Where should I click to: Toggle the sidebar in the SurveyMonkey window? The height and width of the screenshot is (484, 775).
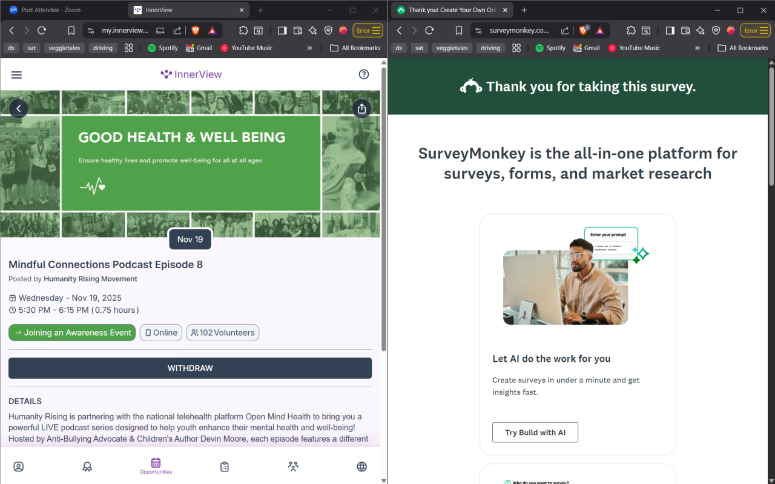[670, 30]
